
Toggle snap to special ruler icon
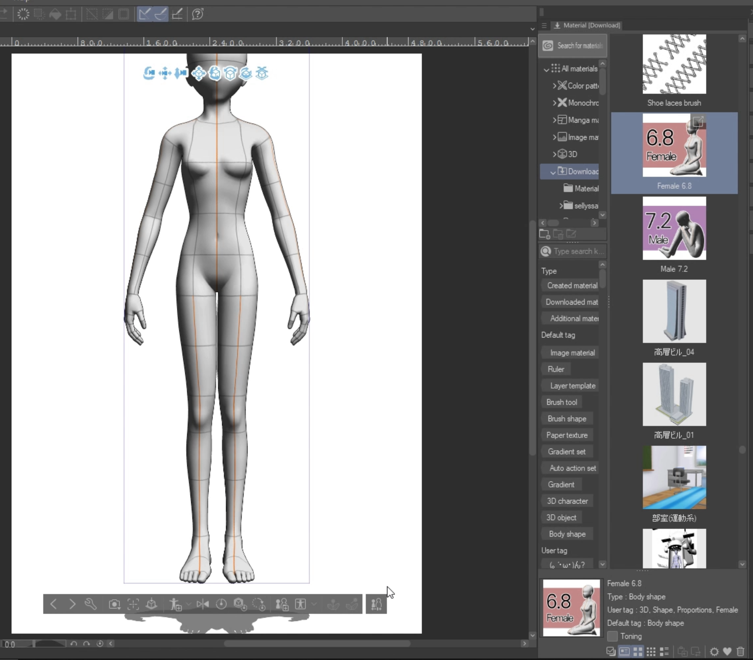click(x=161, y=14)
